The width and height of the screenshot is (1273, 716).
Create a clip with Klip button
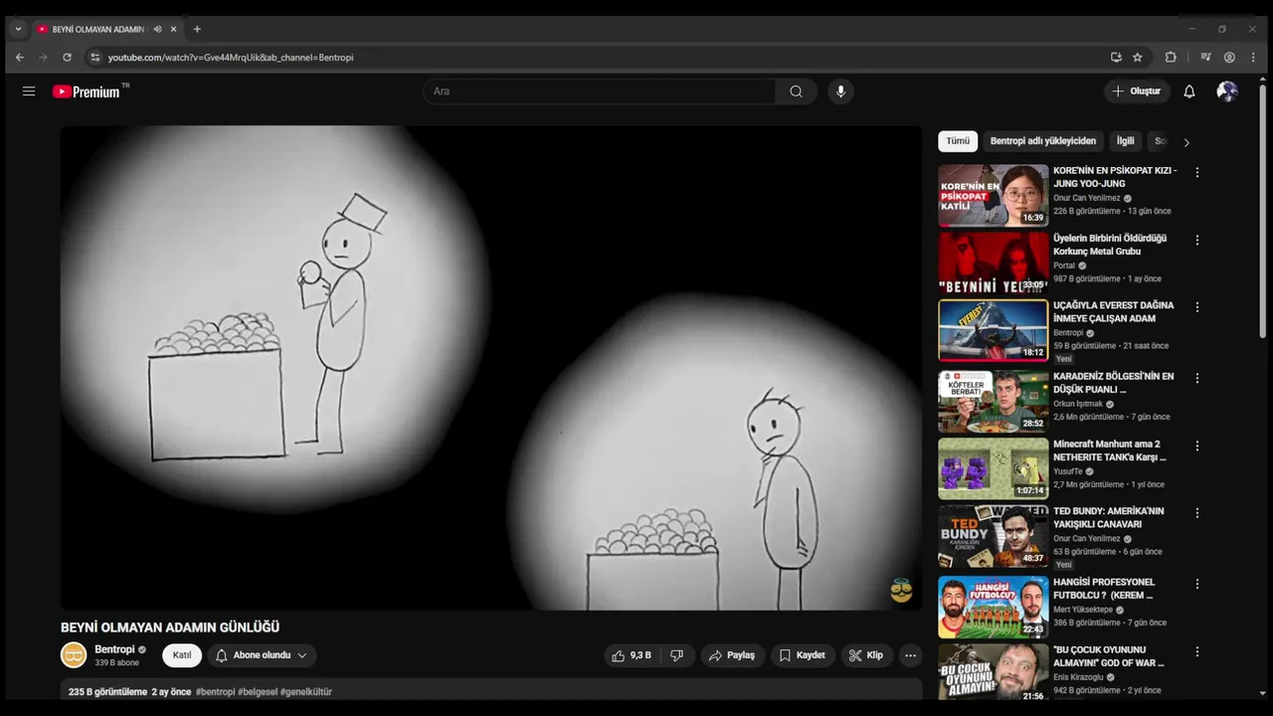click(867, 655)
